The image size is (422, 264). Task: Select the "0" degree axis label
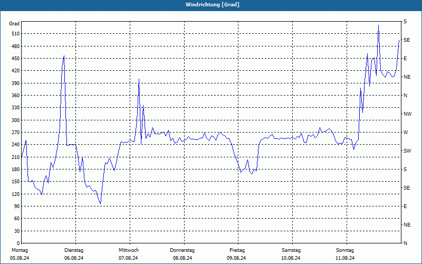(x=18, y=243)
